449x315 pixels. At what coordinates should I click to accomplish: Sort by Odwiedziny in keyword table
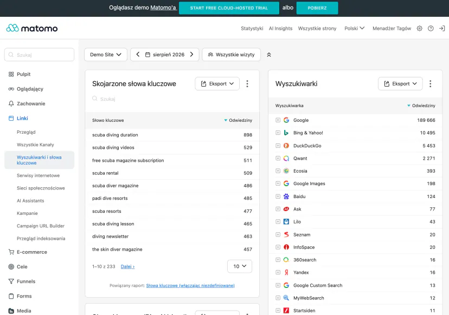[x=238, y=120]
